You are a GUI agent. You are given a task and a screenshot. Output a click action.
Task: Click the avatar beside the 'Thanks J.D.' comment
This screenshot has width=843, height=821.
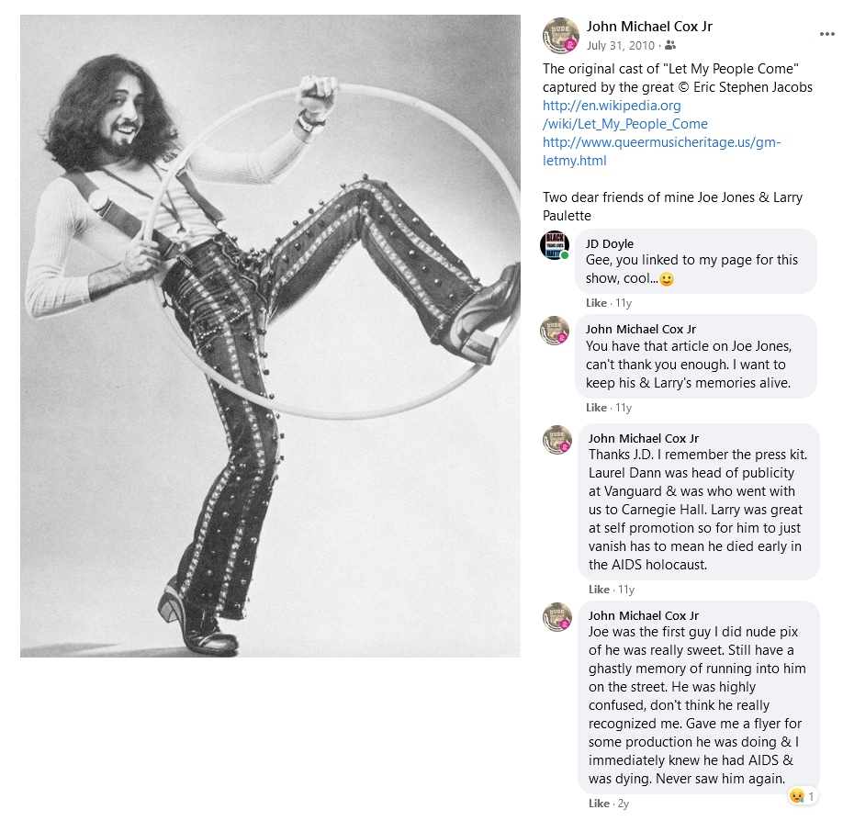(x=557, y=440)
